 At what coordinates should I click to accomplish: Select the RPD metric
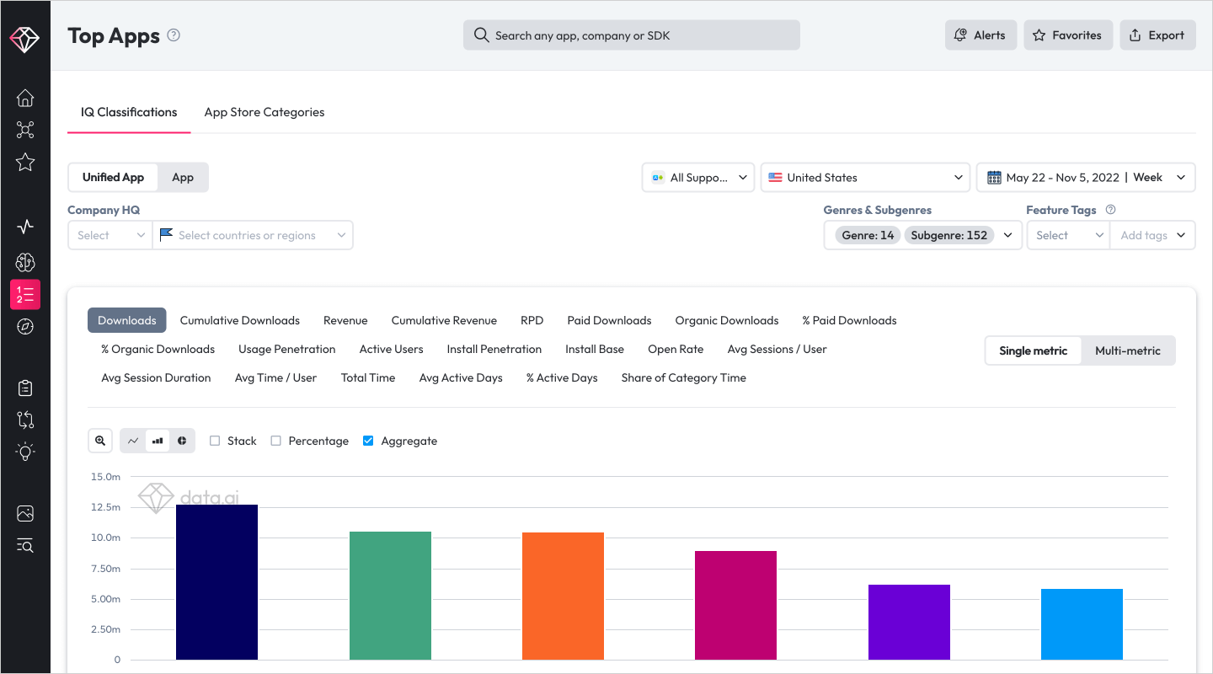click(532, 320)
